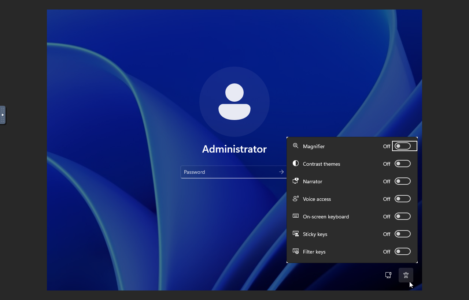Screen dimensions: 469x300
Task: Turn on the Magnifier toggle
Action: click(403, 146)
